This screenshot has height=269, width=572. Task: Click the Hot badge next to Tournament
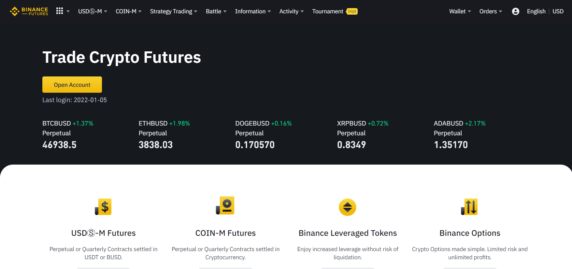pos(352,11)
